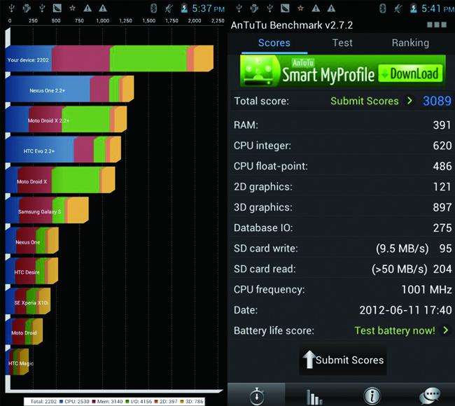This screenshot has width=455, height=406.
Task: Tap the stopwatch icon in bottom bar
Action: pyautogui.click(x=256, y=395)
